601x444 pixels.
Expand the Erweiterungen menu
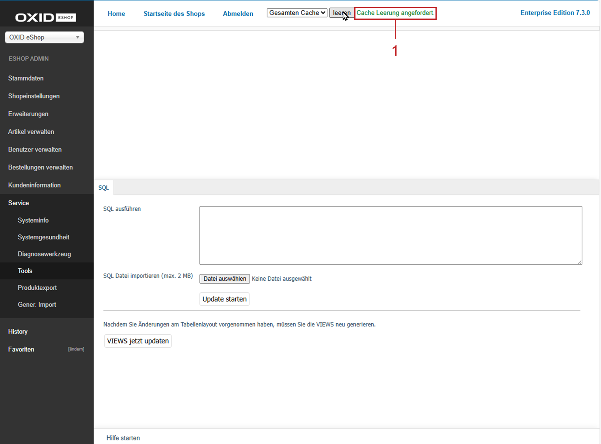[x=28, y=114]
